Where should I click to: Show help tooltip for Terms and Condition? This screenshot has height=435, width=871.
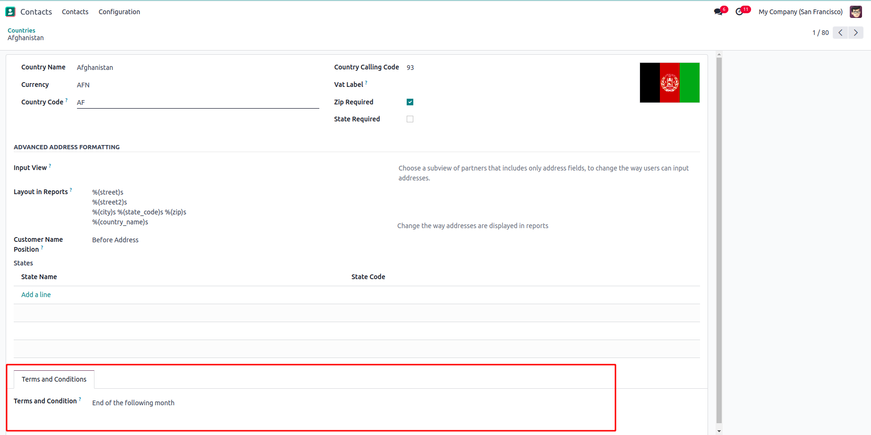tap(80, 399)
